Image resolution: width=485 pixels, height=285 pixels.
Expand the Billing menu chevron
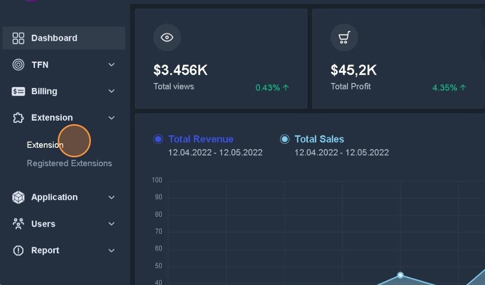click(x=111, y=91)
